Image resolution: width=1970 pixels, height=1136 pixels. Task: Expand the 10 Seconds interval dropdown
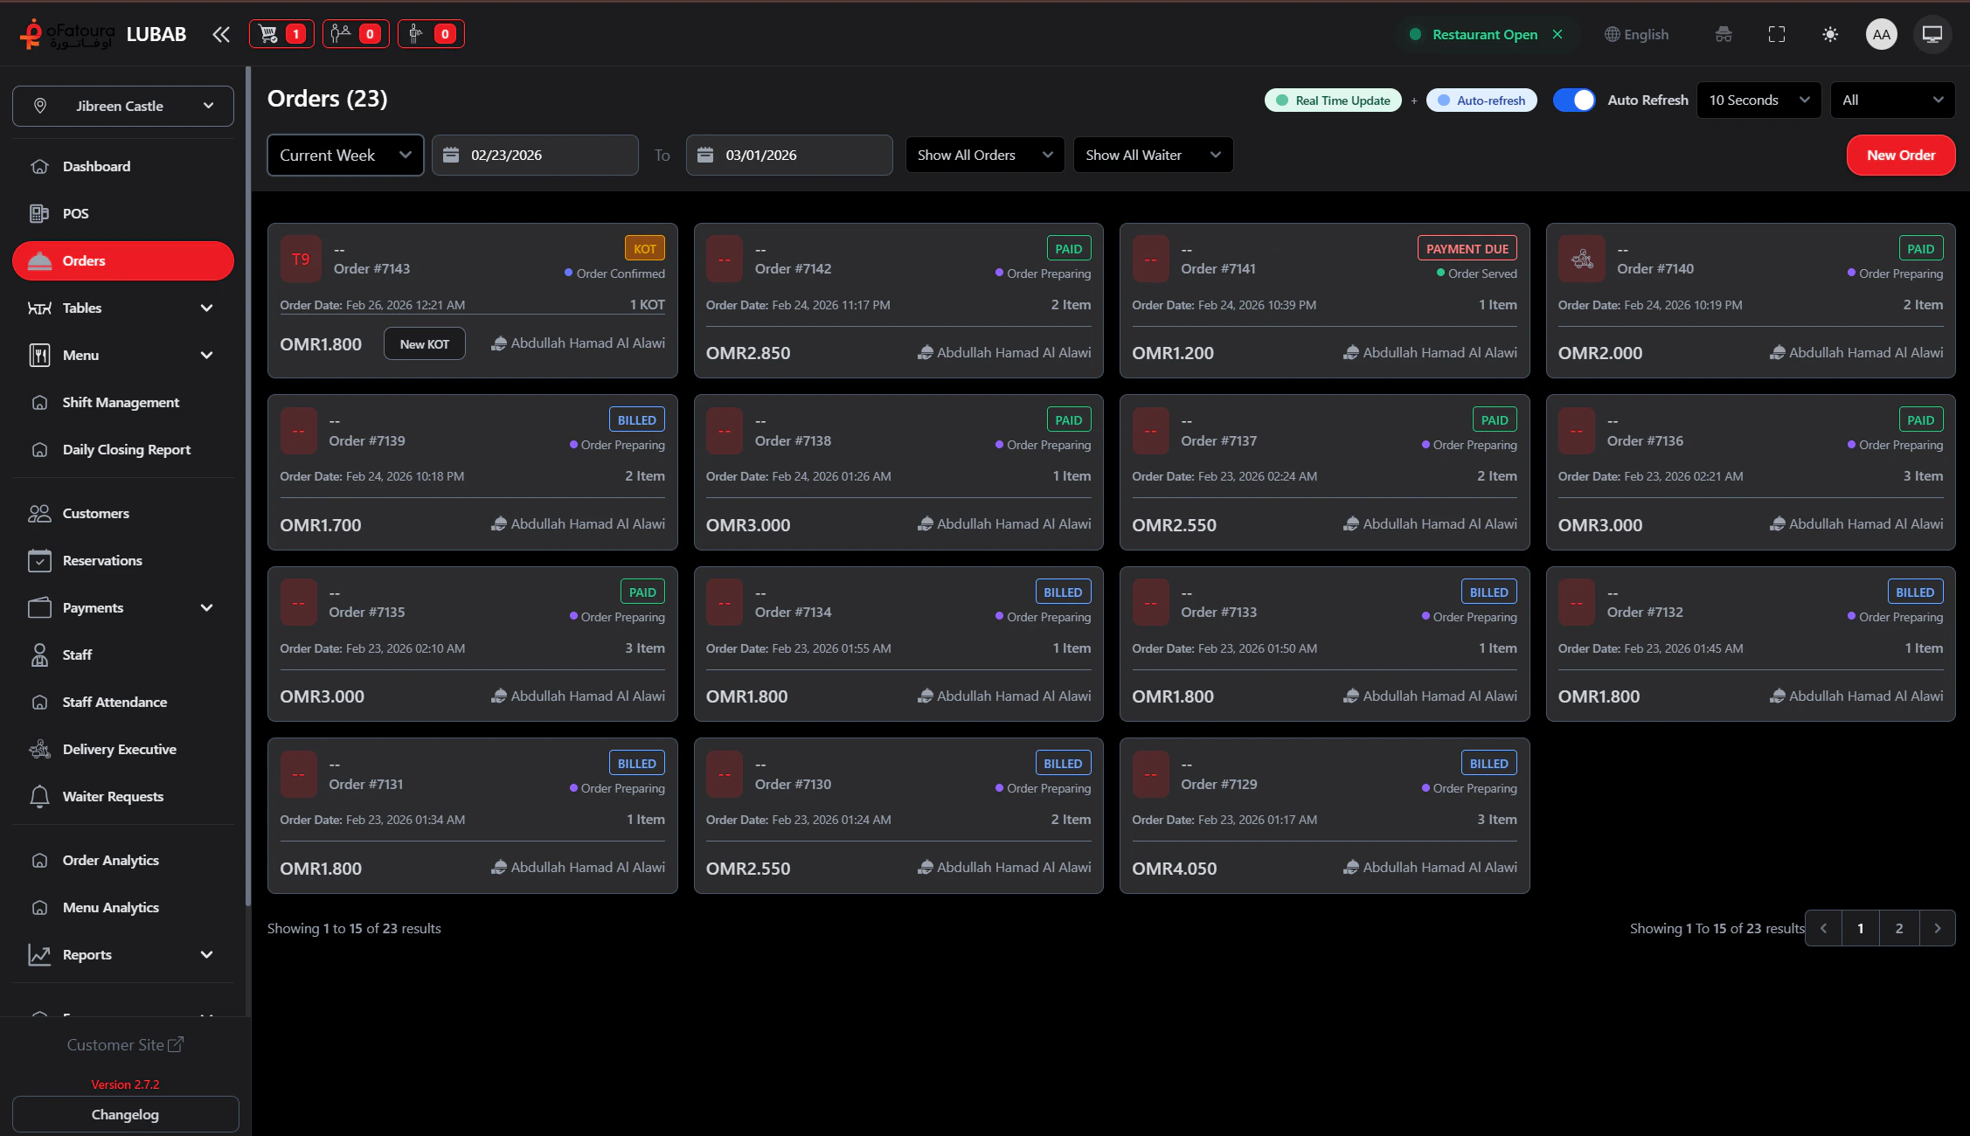(1758, 100)
